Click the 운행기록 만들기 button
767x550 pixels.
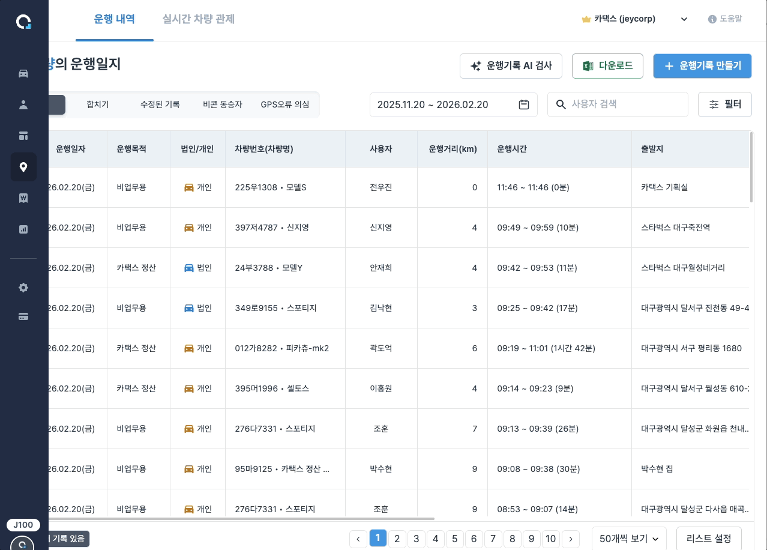pyautogui.click(x=702, y=66)
